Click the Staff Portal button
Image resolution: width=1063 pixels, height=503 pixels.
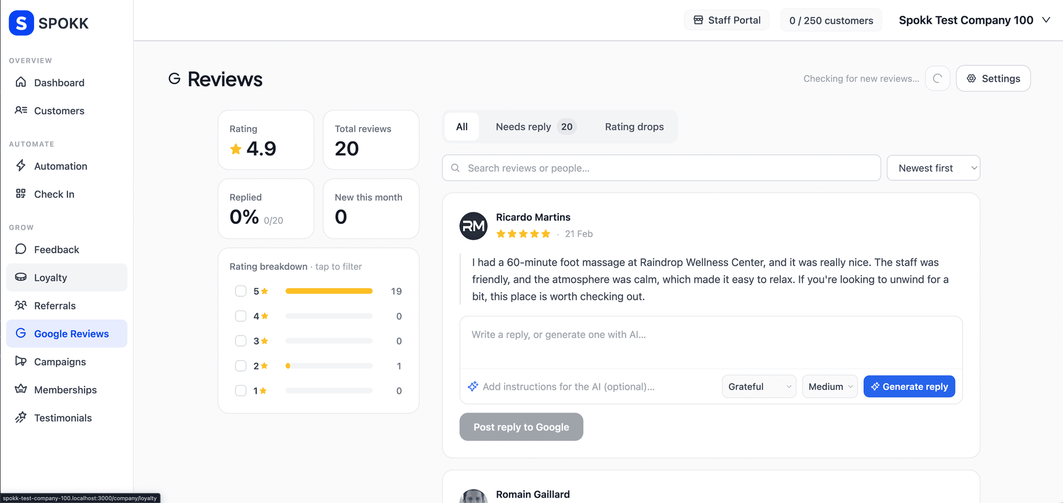[x=726, y=20]
